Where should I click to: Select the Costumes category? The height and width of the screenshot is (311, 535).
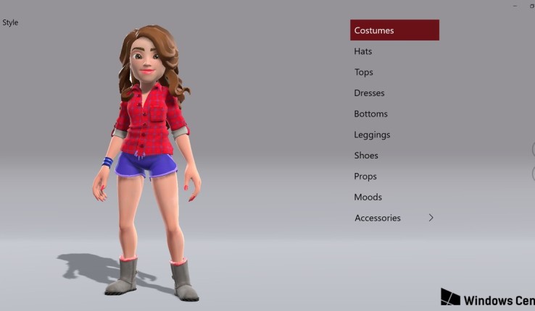(394, 30)
